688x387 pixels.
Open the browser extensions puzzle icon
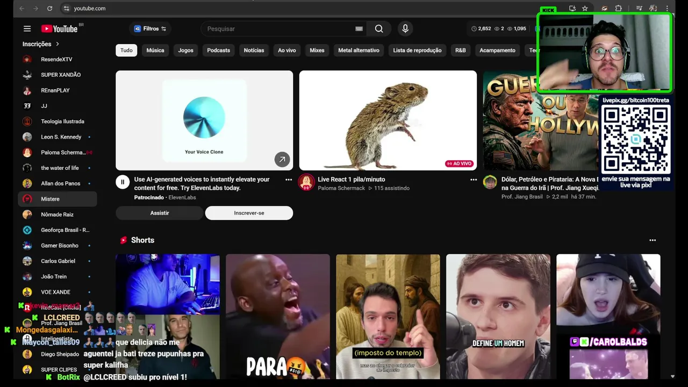(619, 9)
